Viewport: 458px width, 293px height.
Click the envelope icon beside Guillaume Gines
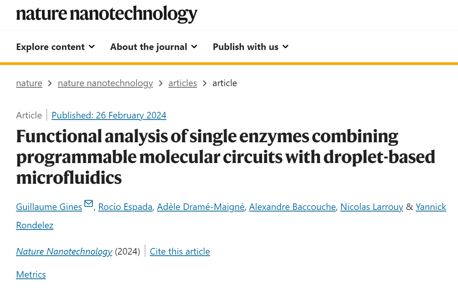(89, 203)
